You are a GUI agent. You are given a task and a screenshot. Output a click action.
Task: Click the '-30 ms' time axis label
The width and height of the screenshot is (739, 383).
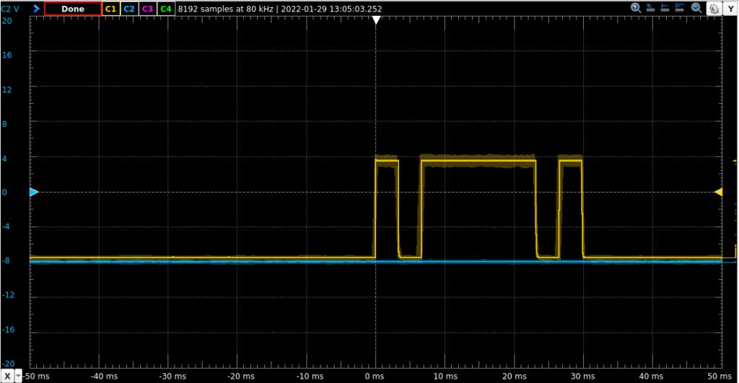tap(172, 376)
